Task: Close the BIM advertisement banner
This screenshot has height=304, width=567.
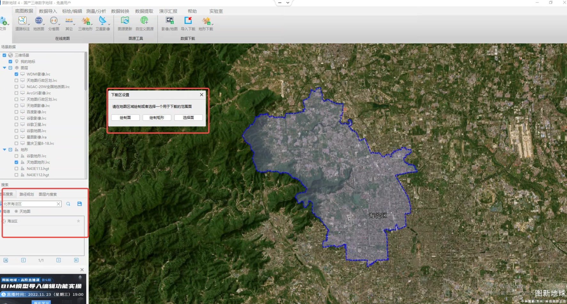Action: click(x=82, y=270)
